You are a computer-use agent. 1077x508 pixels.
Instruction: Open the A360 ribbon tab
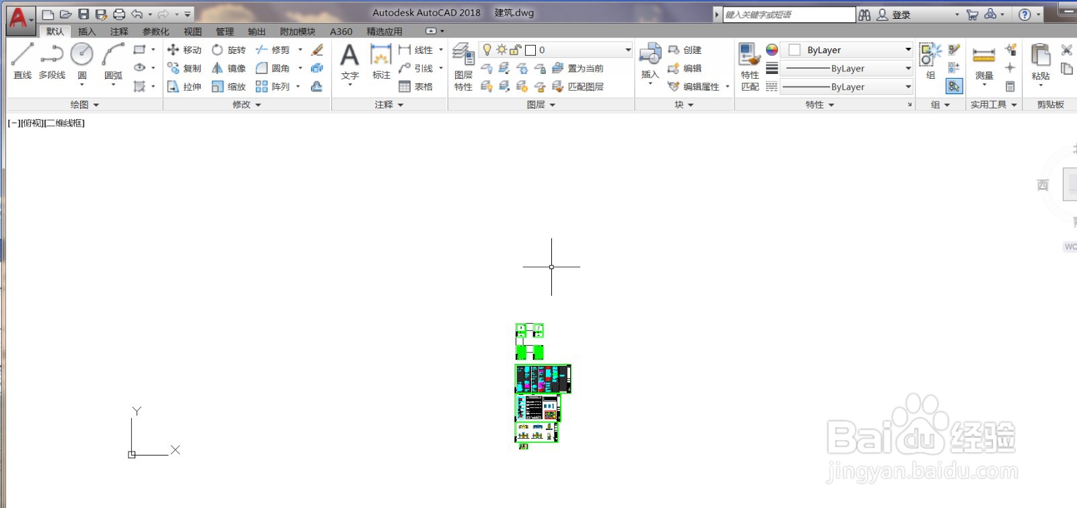coord(341,32)
